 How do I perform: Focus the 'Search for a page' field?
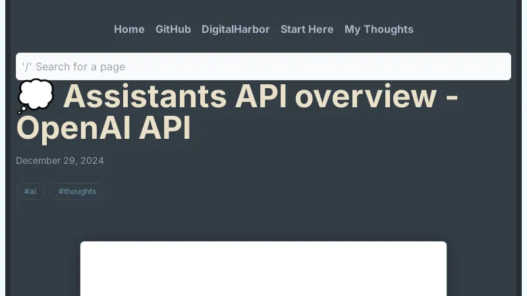[263, 66]
